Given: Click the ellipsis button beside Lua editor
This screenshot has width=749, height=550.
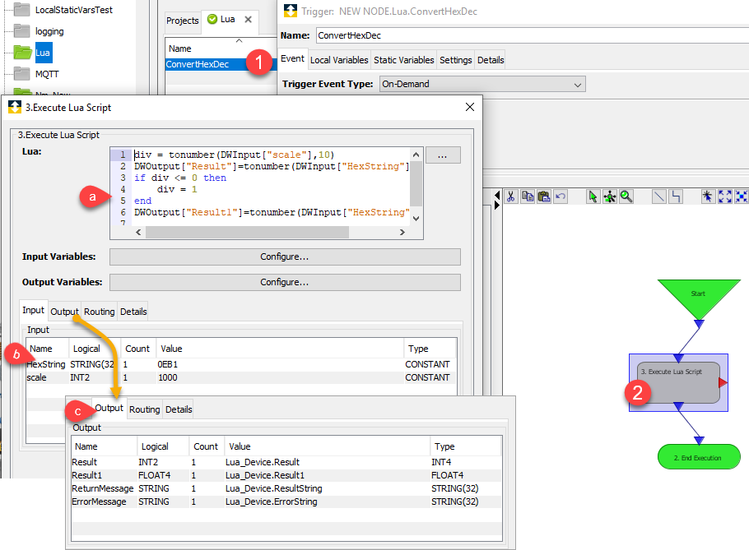Looking at the screenshot, I should click(443, 155).
